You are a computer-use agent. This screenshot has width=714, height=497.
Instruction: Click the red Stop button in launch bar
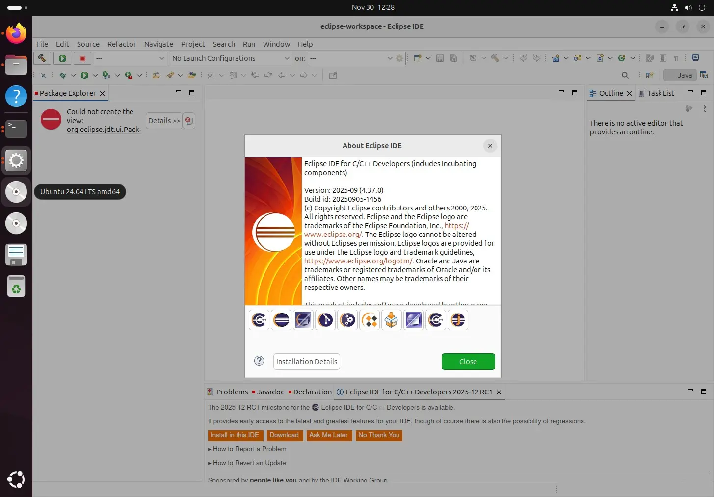click(x=82, y=58)
